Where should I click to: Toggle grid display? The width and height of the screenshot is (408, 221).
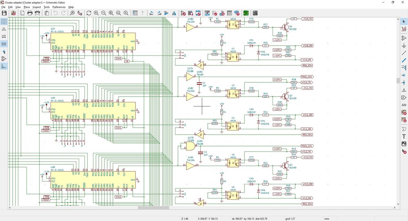(4, 21)
